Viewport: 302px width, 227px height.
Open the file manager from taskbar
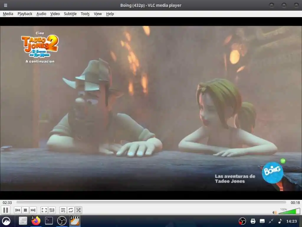23,221
